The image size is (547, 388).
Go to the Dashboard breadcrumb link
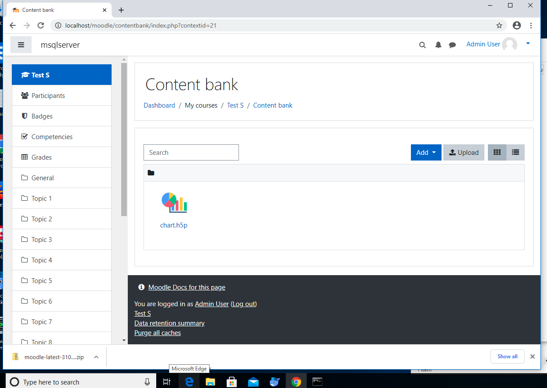tap(159, 105)
